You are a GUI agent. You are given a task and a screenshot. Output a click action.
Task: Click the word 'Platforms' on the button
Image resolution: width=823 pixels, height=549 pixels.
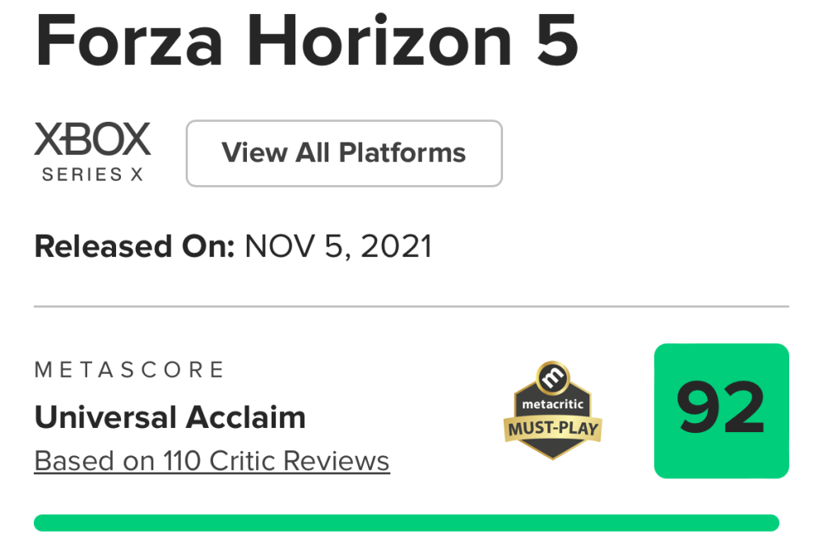(402, 153)
